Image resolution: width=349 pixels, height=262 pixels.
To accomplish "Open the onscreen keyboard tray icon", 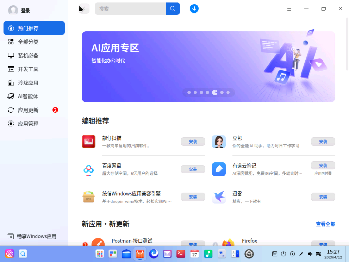I will 275,254.
